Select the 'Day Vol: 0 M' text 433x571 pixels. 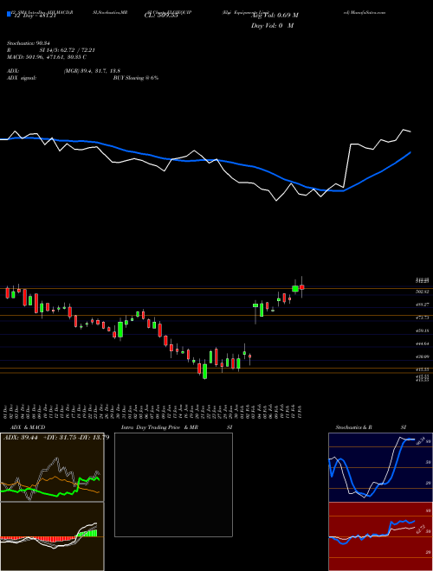[x=272, y=26]
